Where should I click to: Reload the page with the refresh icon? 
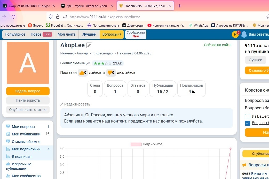pos(13,17)
